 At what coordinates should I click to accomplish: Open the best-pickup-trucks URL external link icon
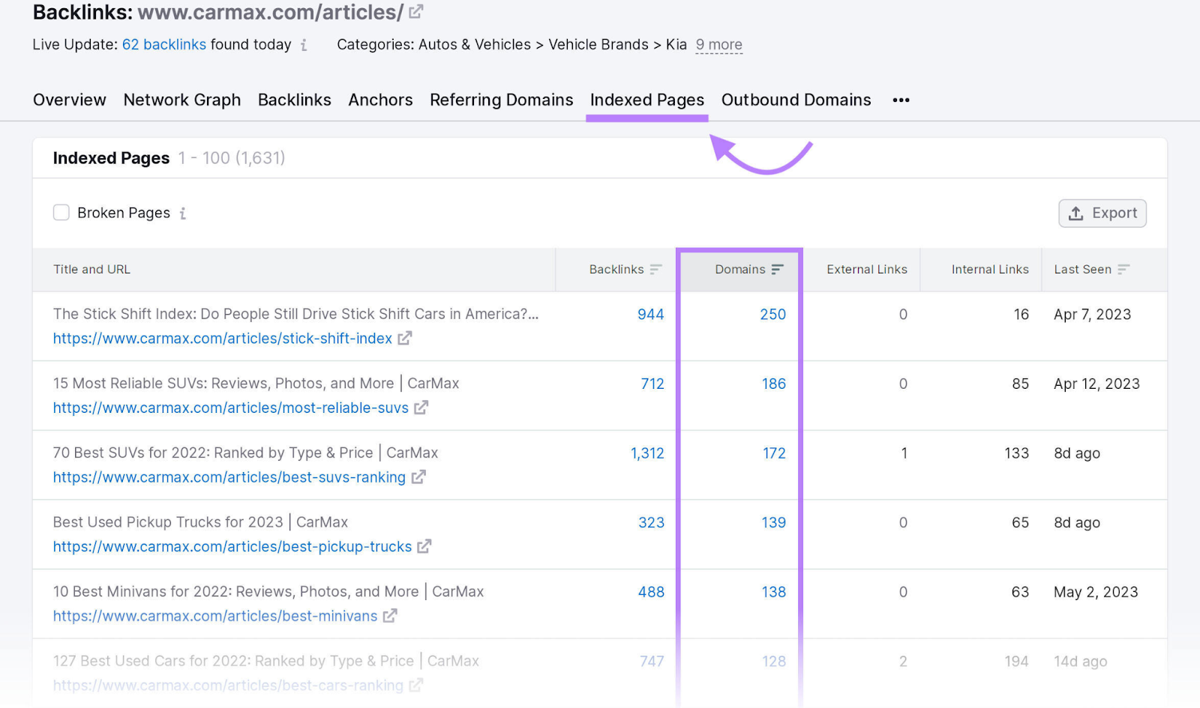tap(424, 546)
